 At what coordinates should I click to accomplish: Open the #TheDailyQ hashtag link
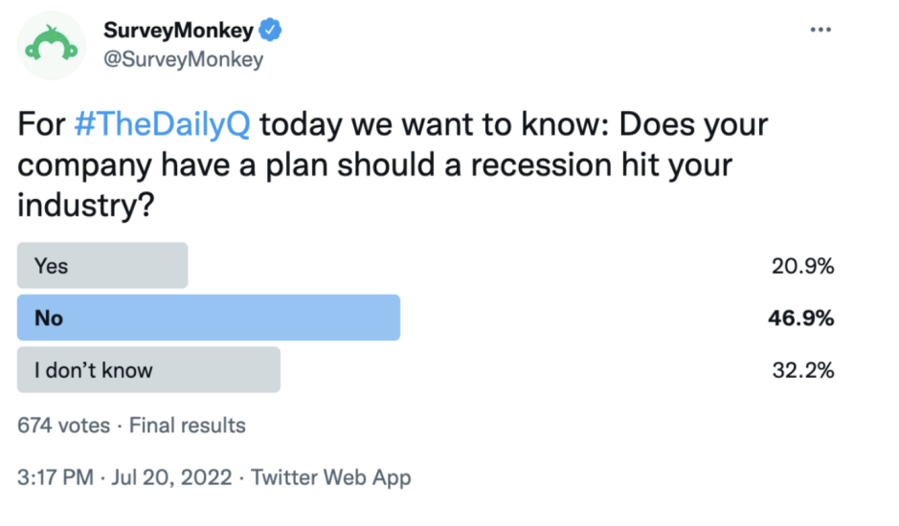(x=162, y=124)
